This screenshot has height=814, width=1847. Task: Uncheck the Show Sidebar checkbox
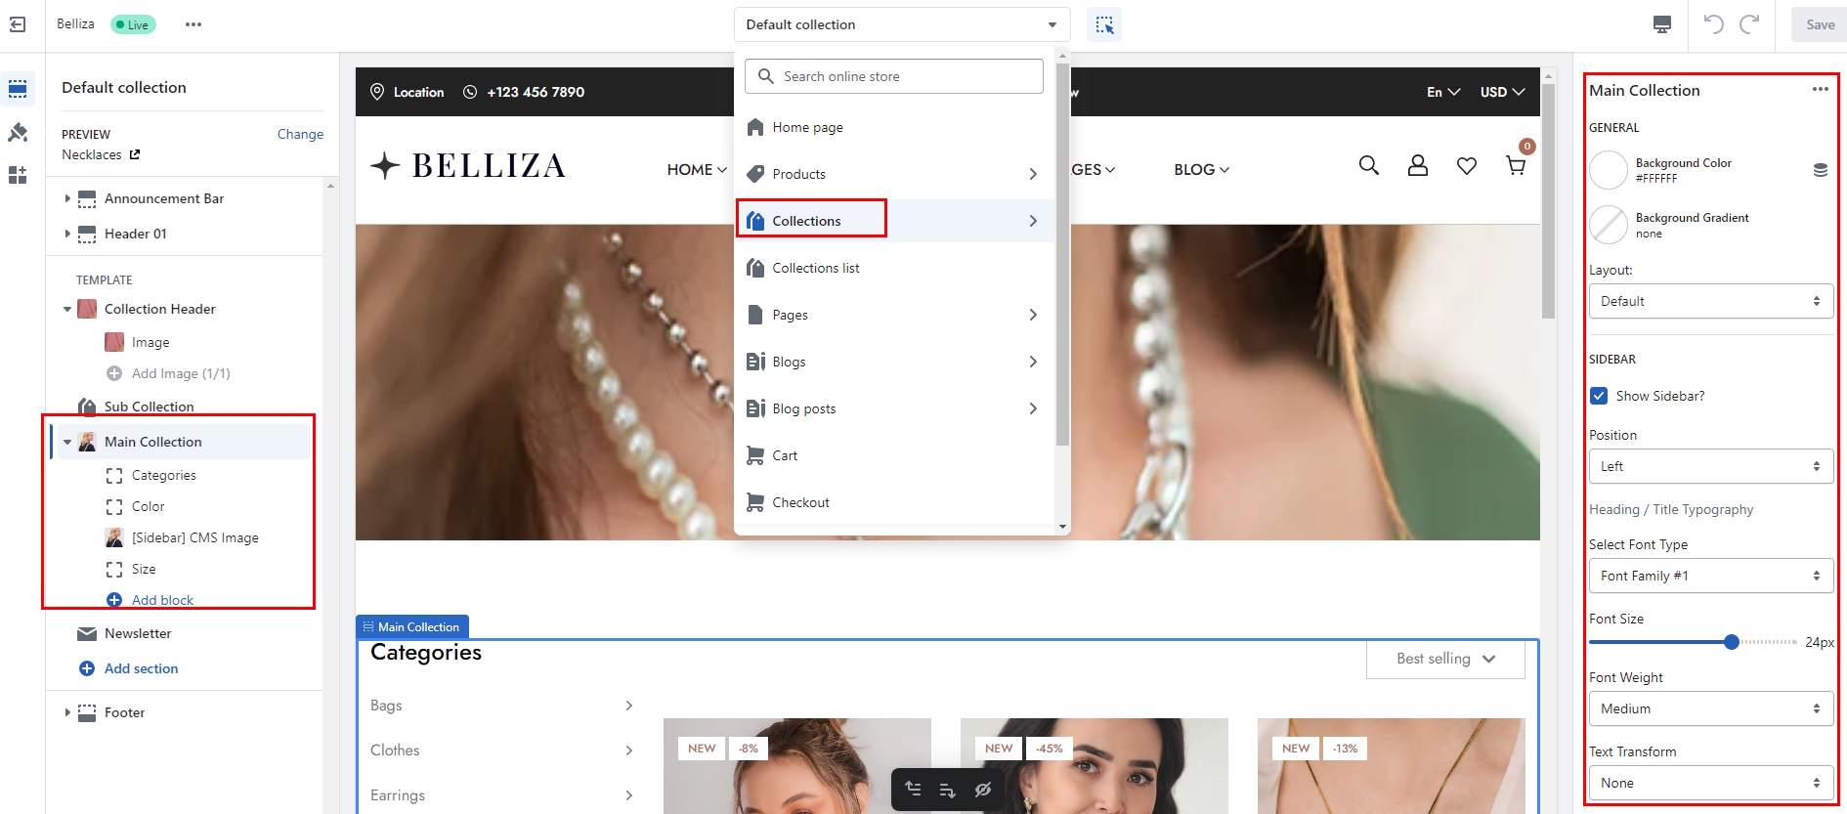(1599, 396)
